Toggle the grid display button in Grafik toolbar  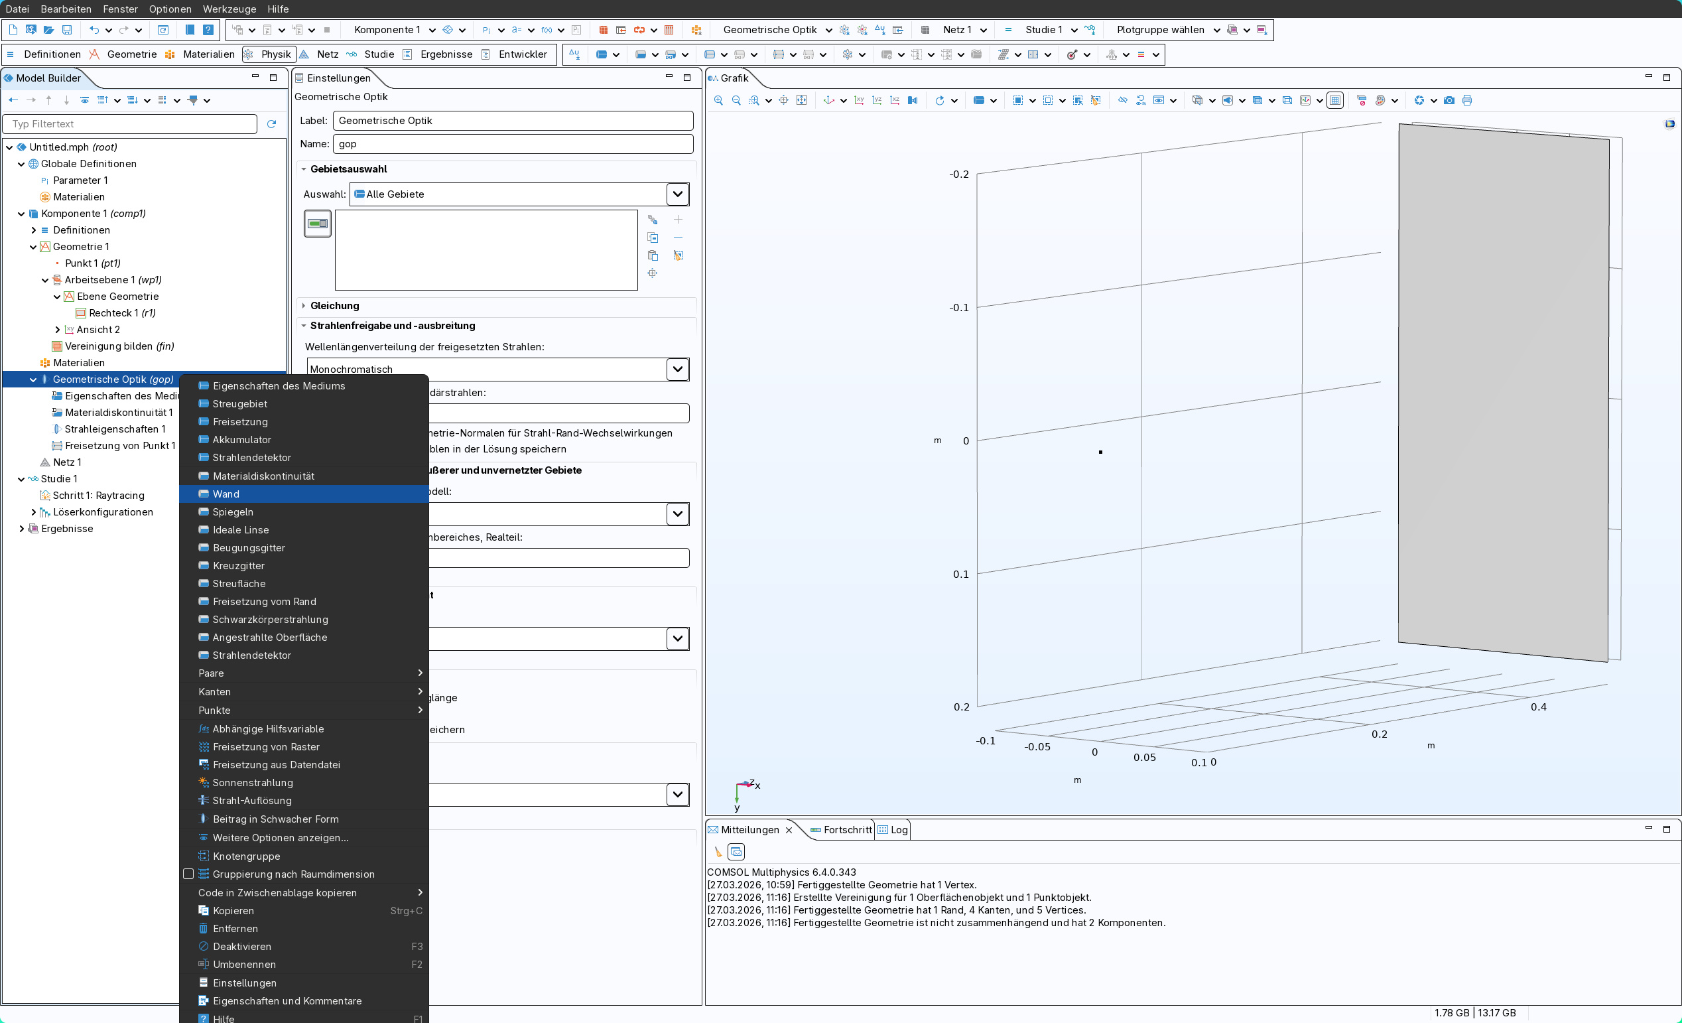coord(1335,100)
